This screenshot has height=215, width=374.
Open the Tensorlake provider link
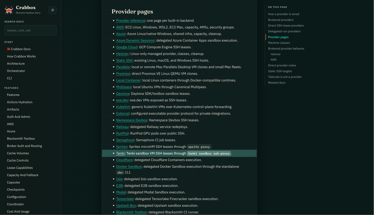(x=125, y=199)
